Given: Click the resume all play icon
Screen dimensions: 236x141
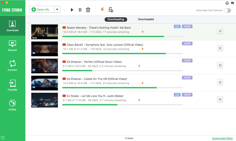Looking at the screenshot, I should (x=72, y=10).
